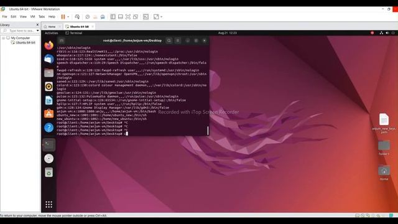Image resolution: width=398 pixels, height=224 pixels.
Task: Take a snapshot of this virtual machine
Action: pyautogui.click(x=88, y=17)
